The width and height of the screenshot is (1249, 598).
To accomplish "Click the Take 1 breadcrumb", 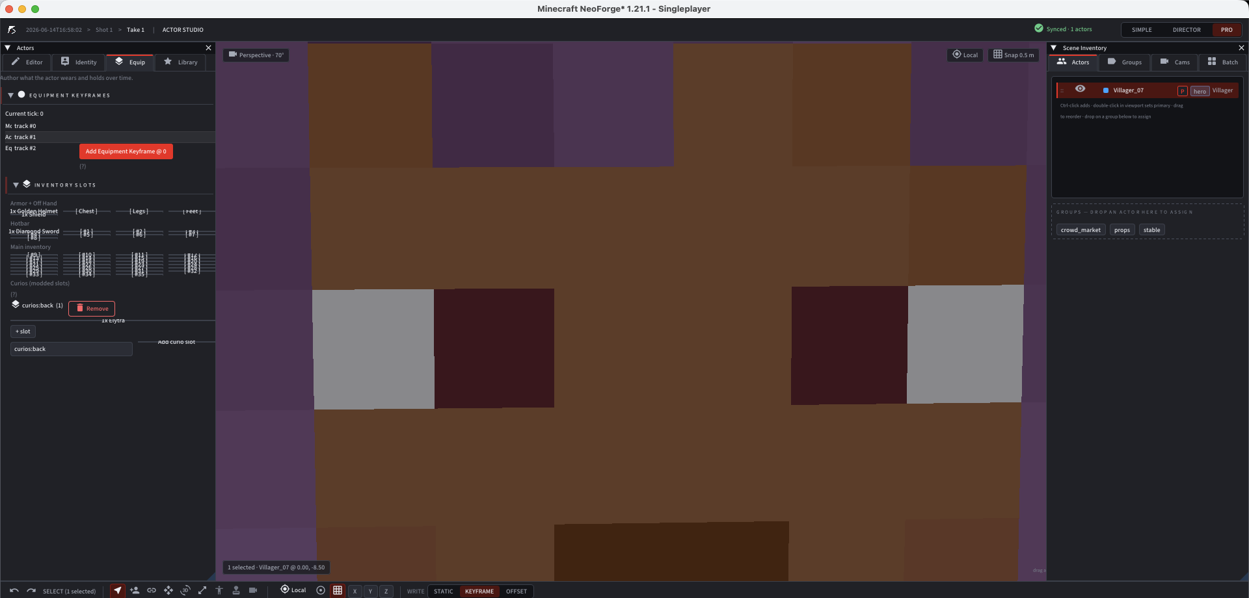I will point(135,30).
